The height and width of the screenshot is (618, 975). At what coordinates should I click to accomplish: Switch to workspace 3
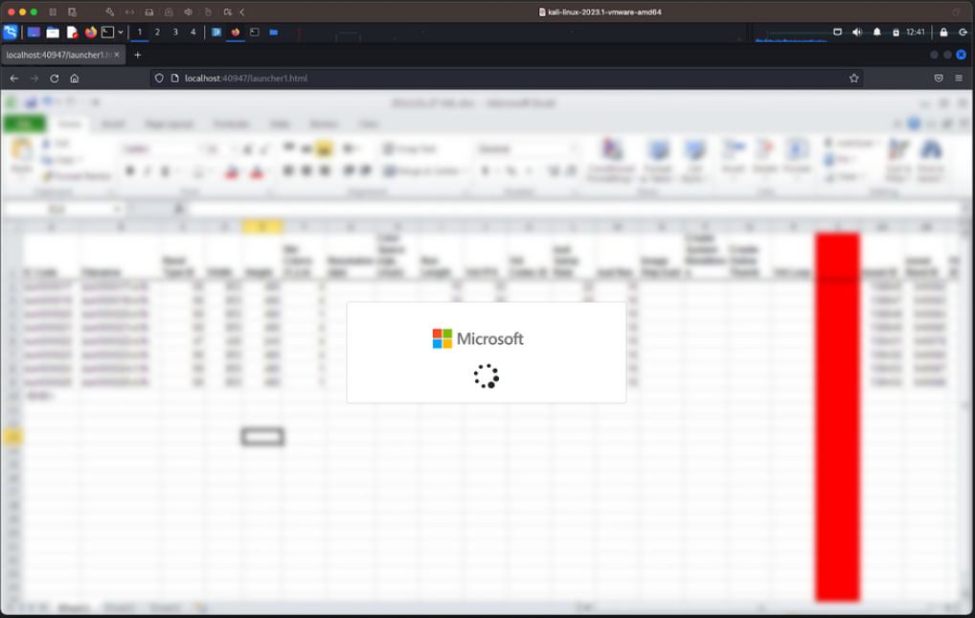(x=175, y=32)
